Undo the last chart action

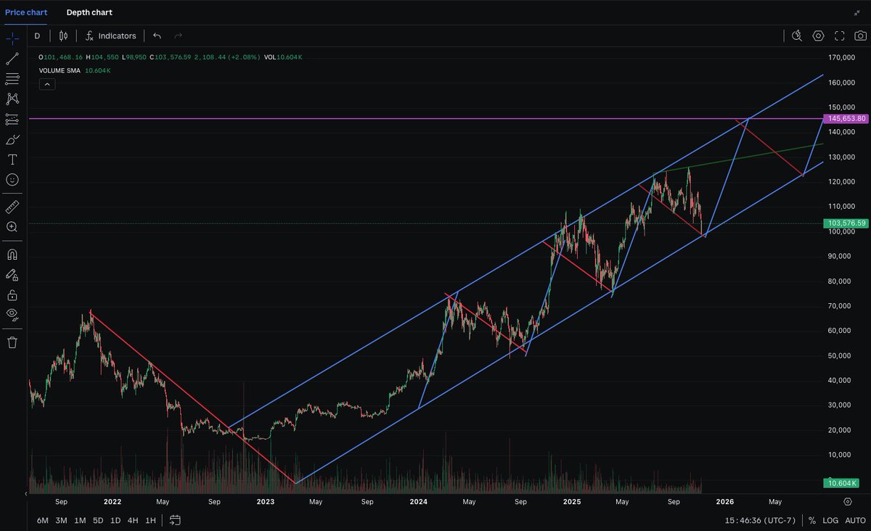click(x=157, y=36)
